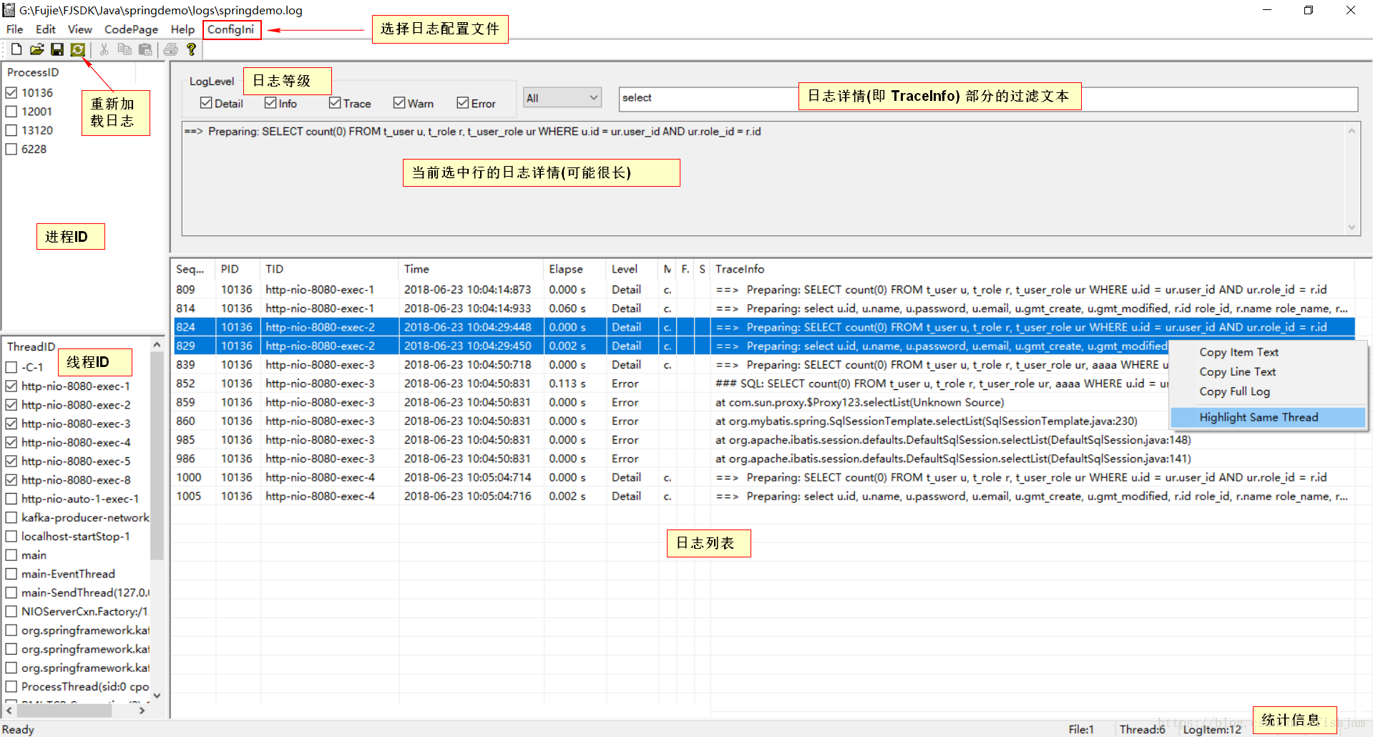Viewport: 1373px width, 737px height.
Task: Open a log file with folder icon
Action: pyautogui.click(x=37, y=49)
